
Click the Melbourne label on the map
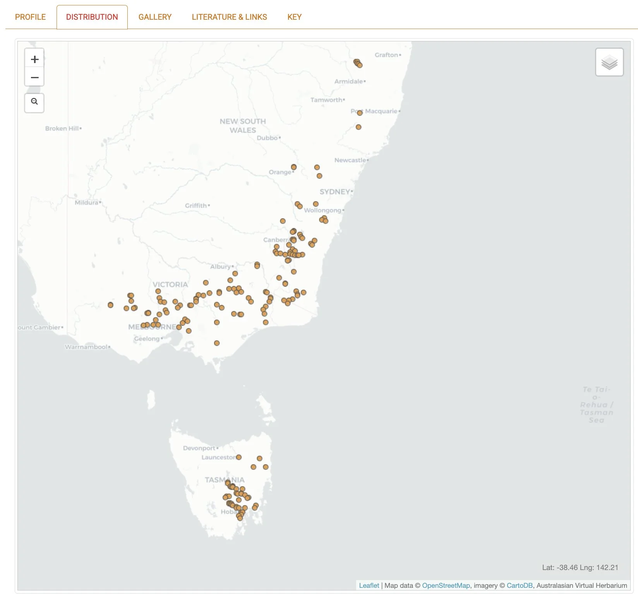153,327
